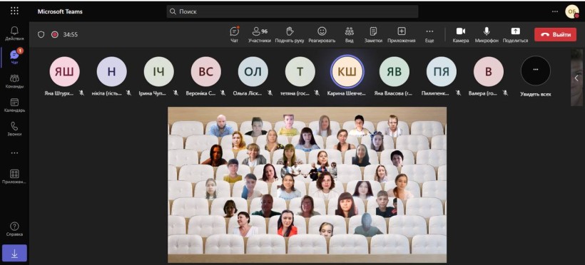Click the Поиск search field
Viewport: 585px width, 265px height.
(x=292, y=11)
